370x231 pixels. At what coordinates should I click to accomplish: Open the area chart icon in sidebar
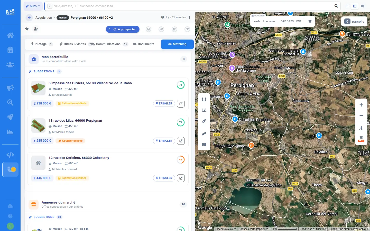click(10, 132)
